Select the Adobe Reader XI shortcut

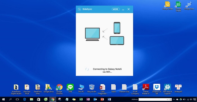click(x=146, y=89)
